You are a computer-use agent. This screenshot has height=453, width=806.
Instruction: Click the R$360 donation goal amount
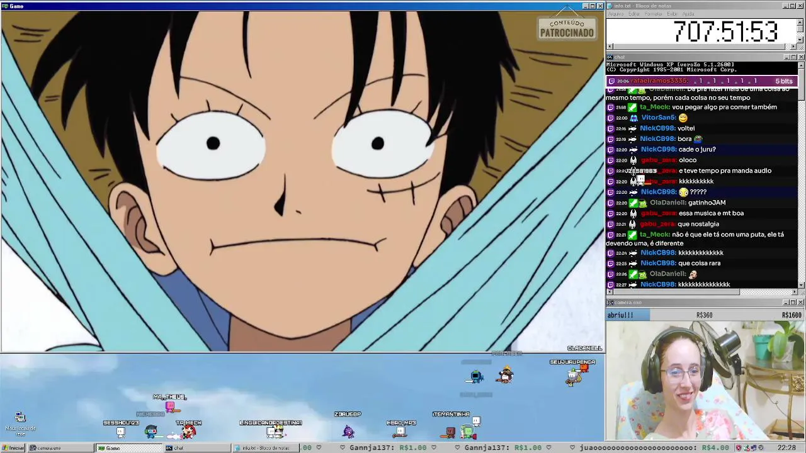(704, 315)
